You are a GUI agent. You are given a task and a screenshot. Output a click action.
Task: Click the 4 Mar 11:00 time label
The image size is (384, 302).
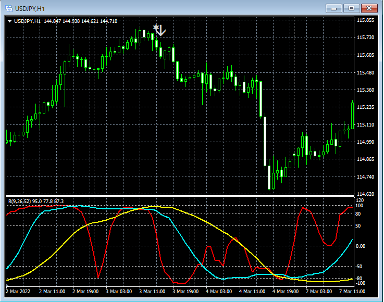pyautogui.click(x=252, y=292)
